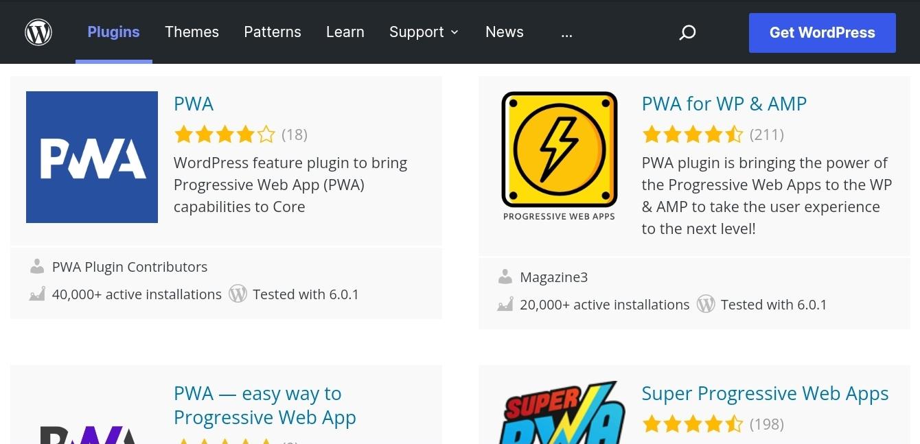Click the (211) ratings count
This screenshot has height=444, width=920.
(767, 135)
